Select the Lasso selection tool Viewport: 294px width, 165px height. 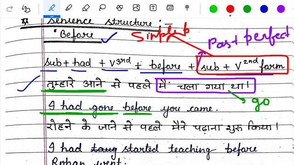(102, 8)
